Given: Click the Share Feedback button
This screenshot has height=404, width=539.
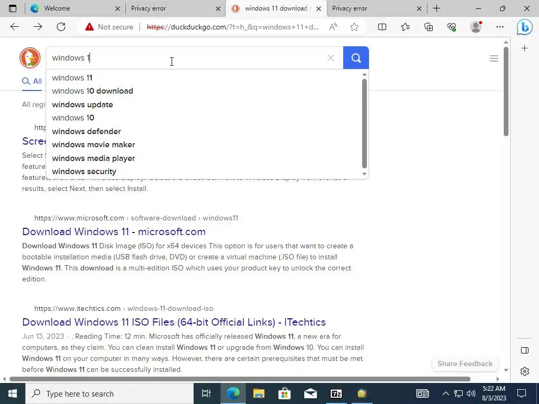Looking at the screenshot, I should point(465,364).
